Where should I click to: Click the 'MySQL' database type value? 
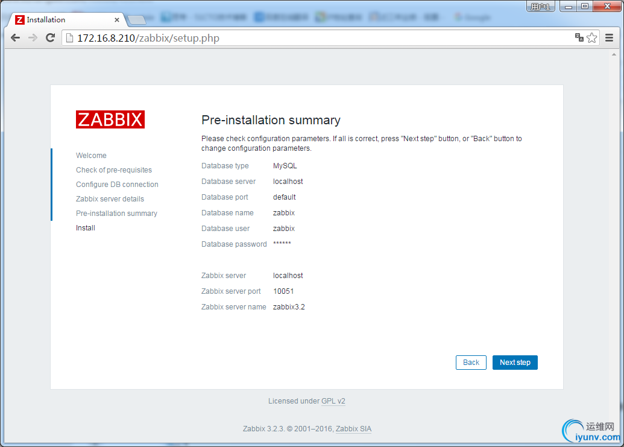(x=285, y=166)
